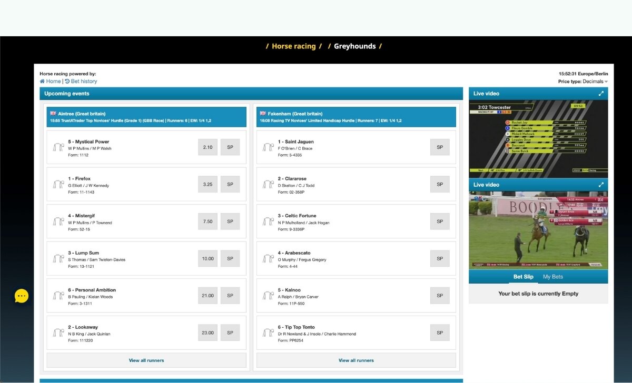Viewport: 632px width, 383px height.
Task: Open Bet history link
Action: click(84, 82)
